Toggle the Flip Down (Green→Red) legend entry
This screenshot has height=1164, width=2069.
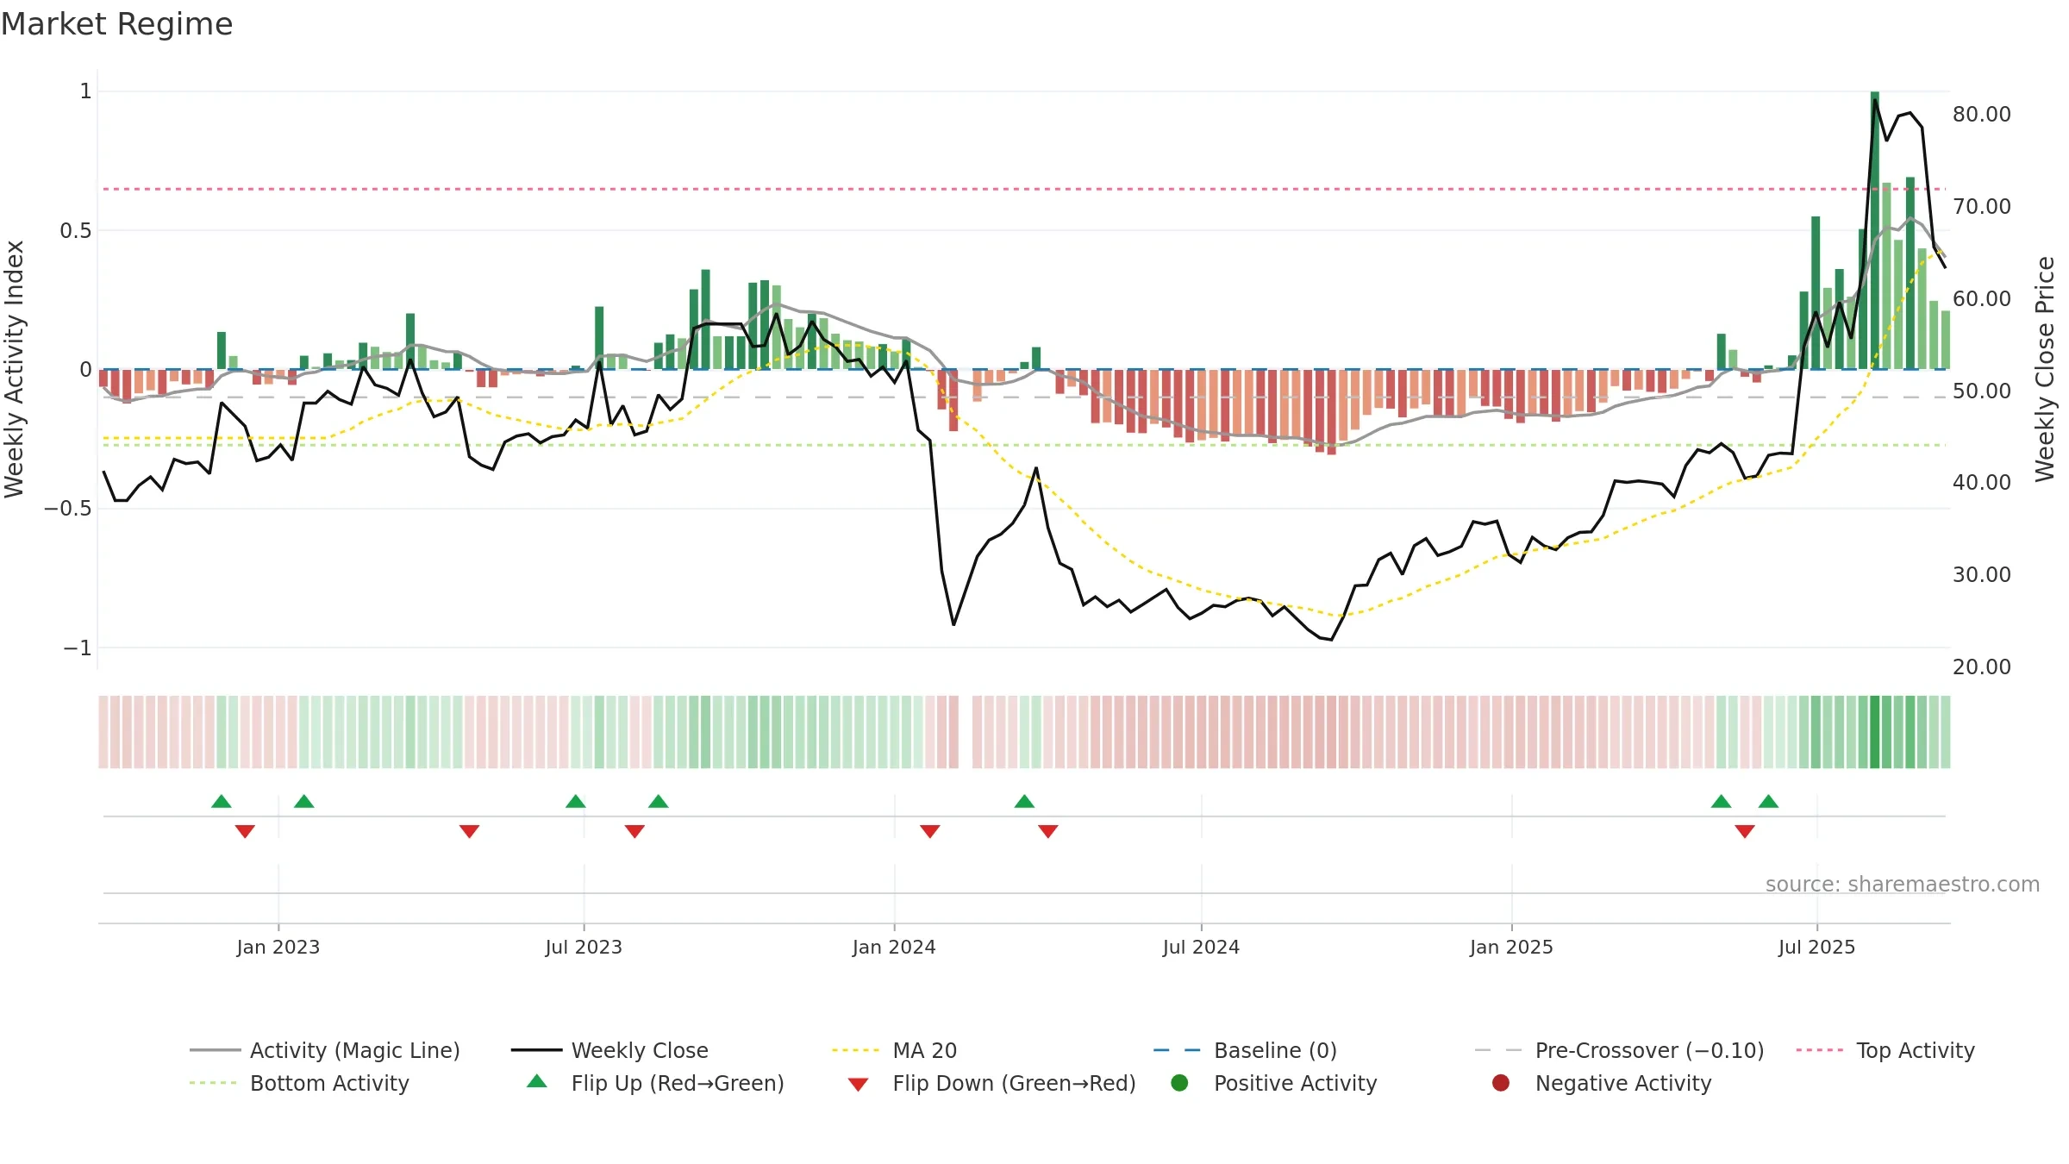(991, 1083)
